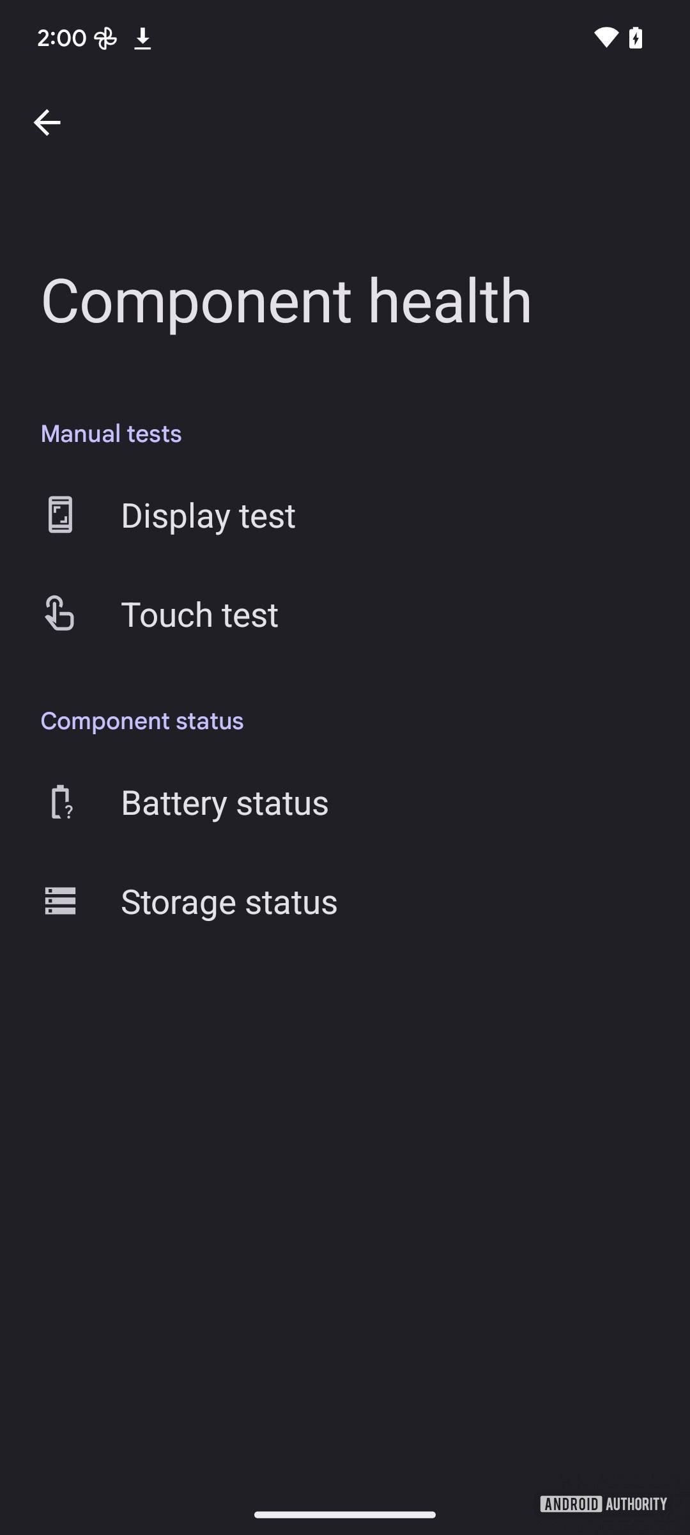Tap the download icon in status bar
Image resolution: width=690 pixels, height=1535 pixels.
click(x=142, y=38)
